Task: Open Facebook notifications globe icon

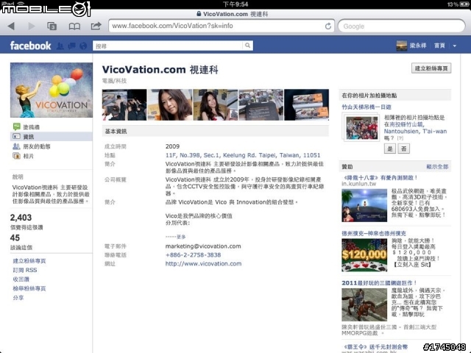Action: (83, 46)
